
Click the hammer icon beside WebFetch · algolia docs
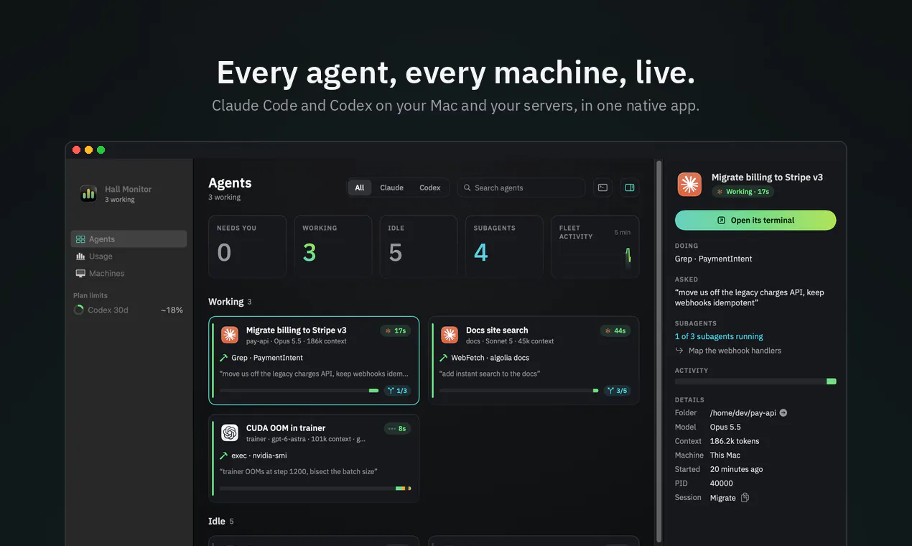444,358
